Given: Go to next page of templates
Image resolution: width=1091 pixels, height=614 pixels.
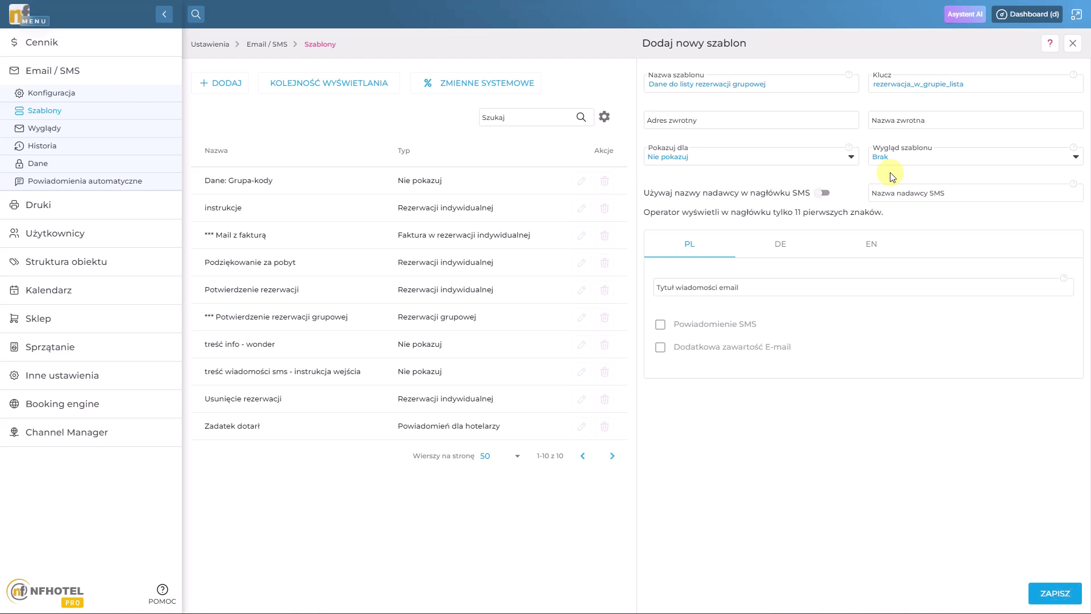Looking at the screenshot, I should 612,456.
